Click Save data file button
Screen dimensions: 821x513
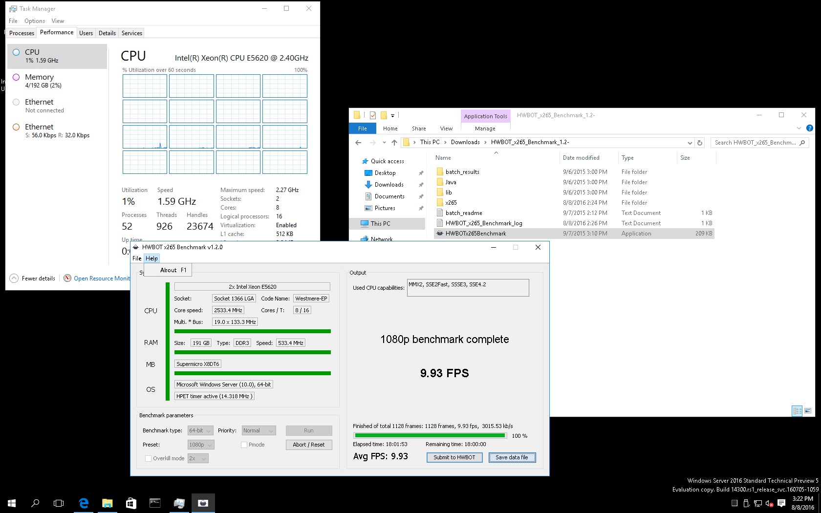click(x=512, y=457)
